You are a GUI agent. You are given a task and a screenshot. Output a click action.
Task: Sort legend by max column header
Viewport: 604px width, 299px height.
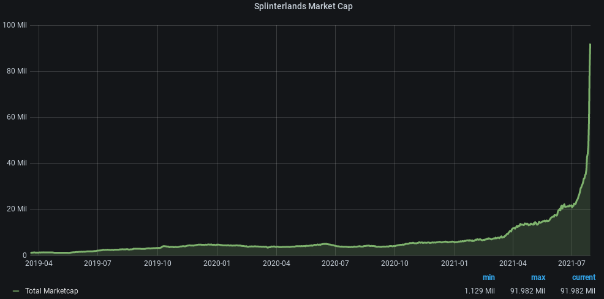(538, 278)
